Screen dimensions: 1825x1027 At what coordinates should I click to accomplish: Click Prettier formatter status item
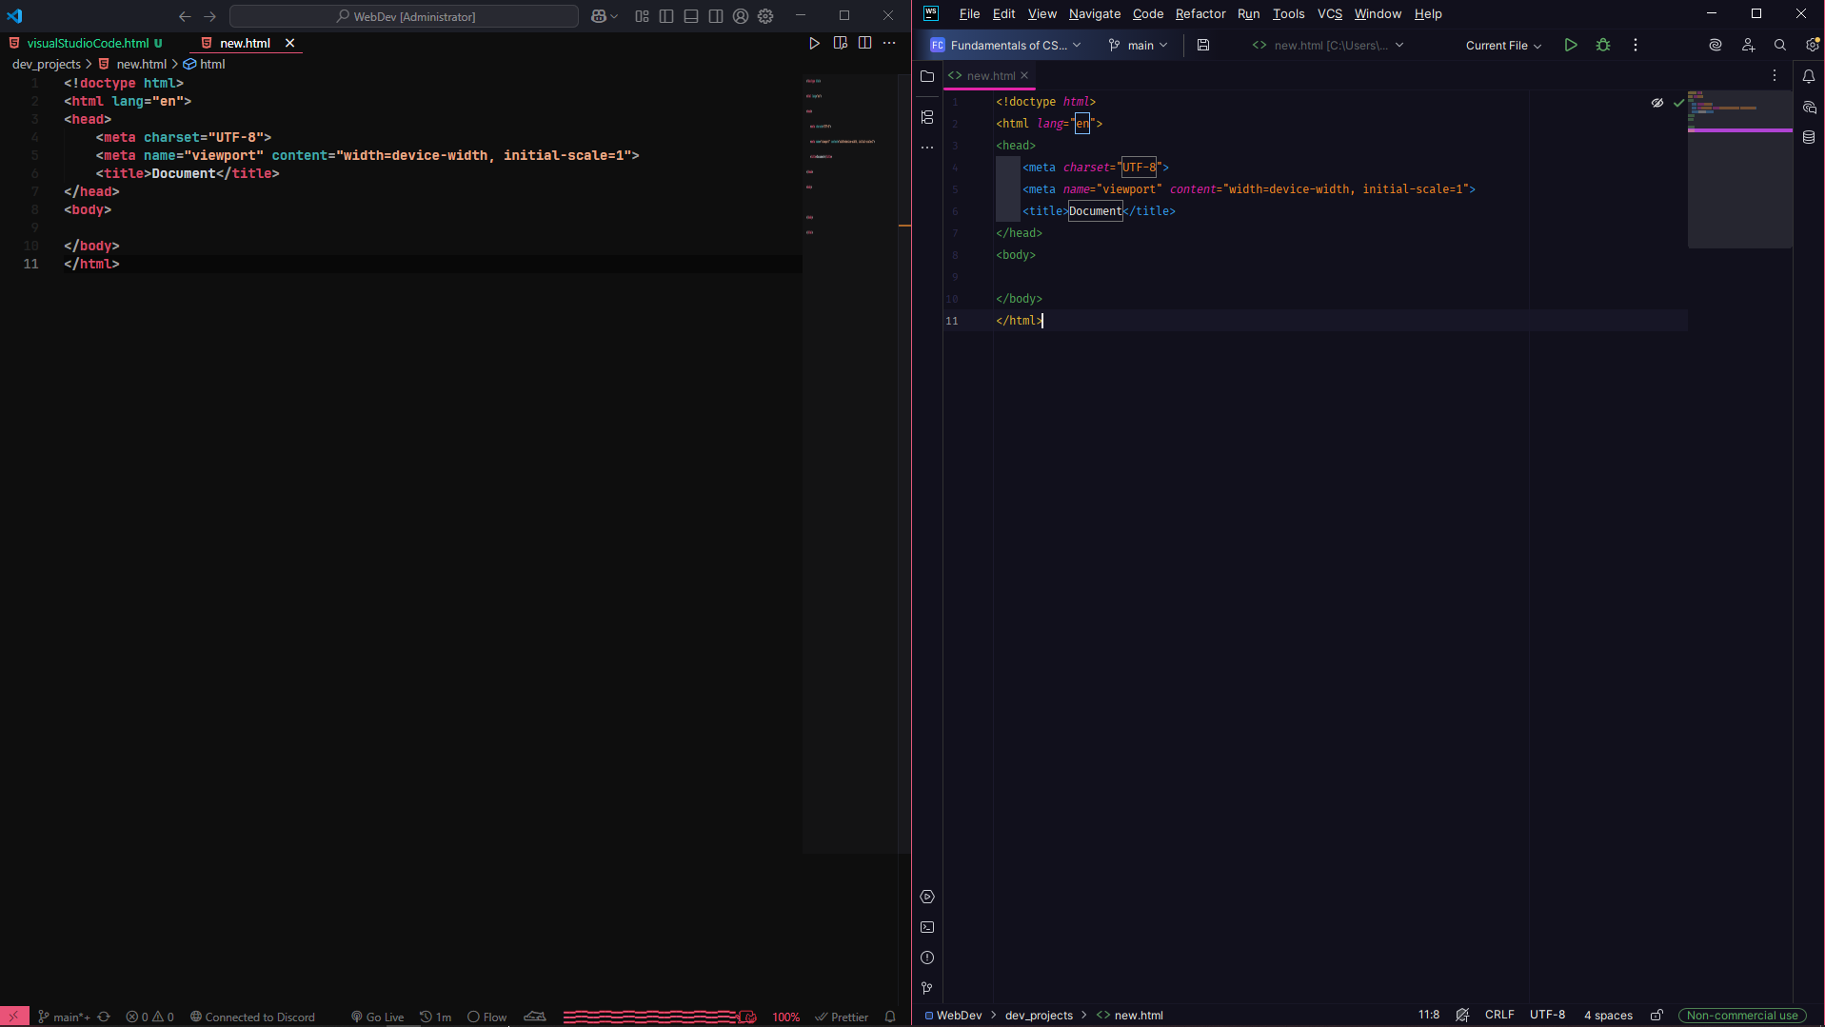coord(842,1017)
